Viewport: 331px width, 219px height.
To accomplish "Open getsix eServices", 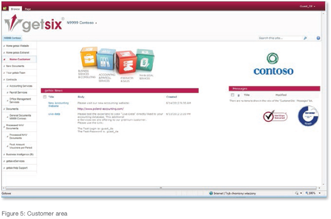I will click(15, 161).
